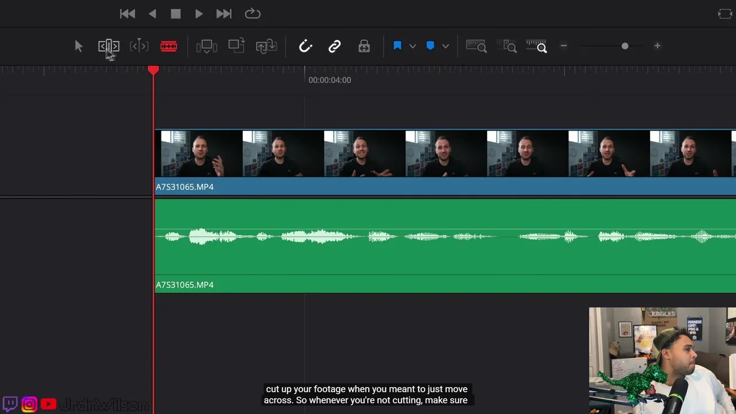Open the marker color dropdown
736x414 pixels.
[445, 46]
